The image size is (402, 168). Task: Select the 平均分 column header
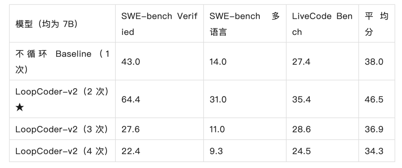[377, 24]
